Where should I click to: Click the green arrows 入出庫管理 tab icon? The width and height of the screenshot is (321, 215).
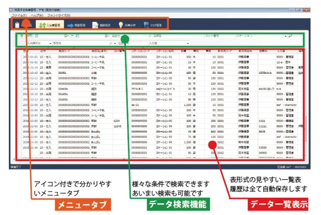[42, 25]
